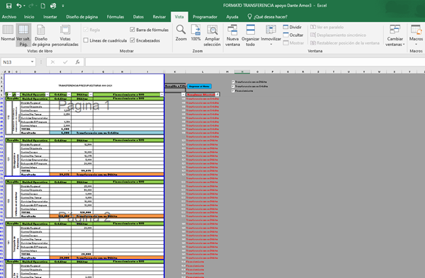Switch to Normal workbook view
This screenshot has width=425, height=278.
click(x=8, y=33)
